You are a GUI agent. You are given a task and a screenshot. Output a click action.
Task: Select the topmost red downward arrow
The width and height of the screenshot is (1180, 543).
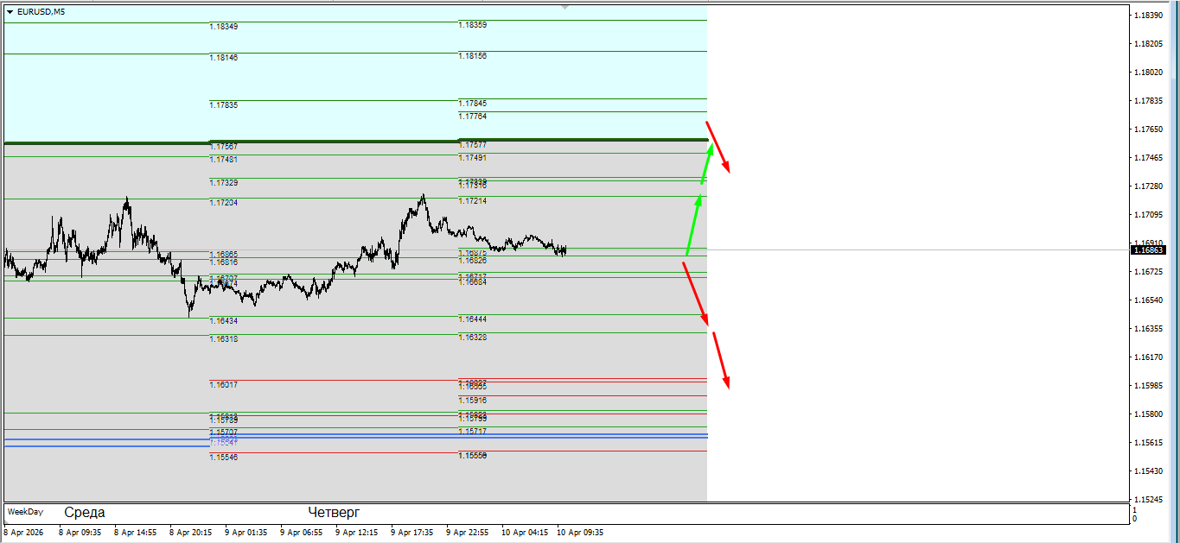click(x=719, y=148)
